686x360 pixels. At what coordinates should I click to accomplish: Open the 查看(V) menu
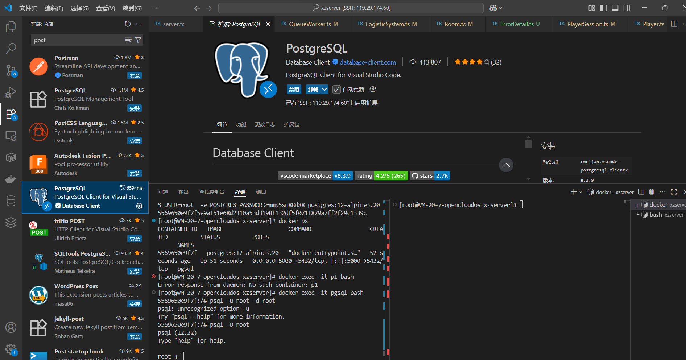[106, 8]
